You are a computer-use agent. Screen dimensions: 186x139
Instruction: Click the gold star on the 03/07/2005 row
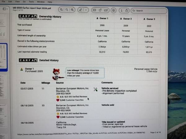[58, 97]
